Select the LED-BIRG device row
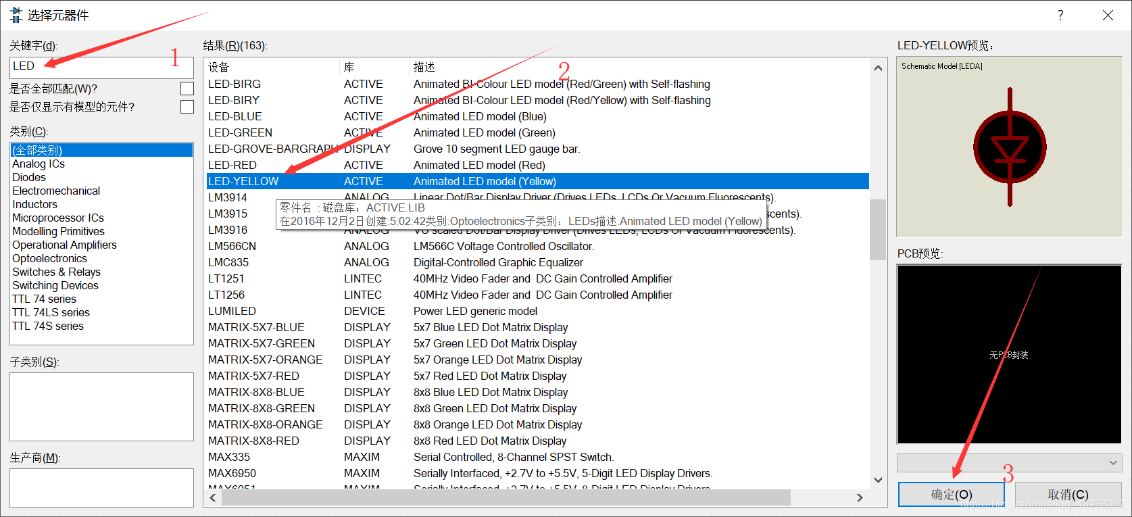The image size is (1132, 517). (537, 84)
